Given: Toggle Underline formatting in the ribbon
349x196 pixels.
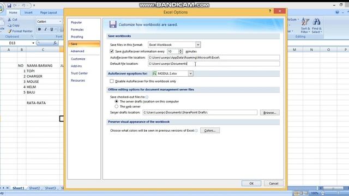Looking at the screenshot, I should coord(52,29).
